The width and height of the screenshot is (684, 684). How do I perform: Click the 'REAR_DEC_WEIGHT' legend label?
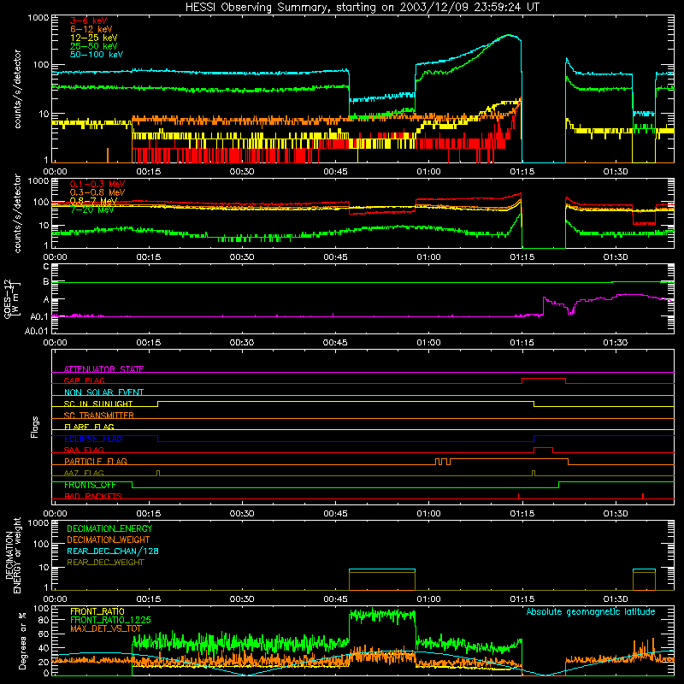(x=105, y=563)
